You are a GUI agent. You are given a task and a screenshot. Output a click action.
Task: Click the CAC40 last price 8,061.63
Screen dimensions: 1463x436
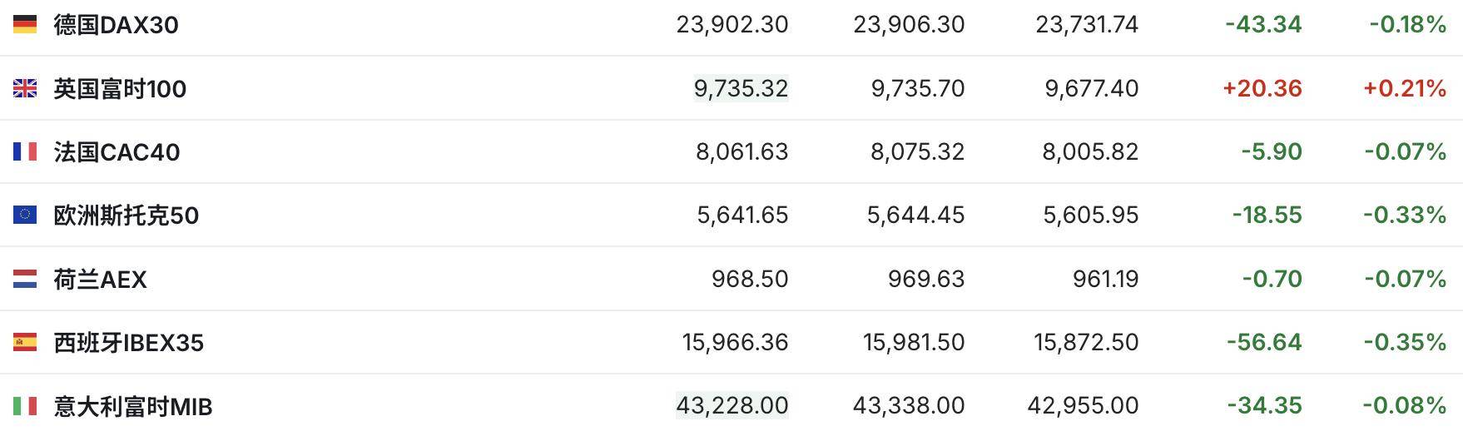(741, 151)
